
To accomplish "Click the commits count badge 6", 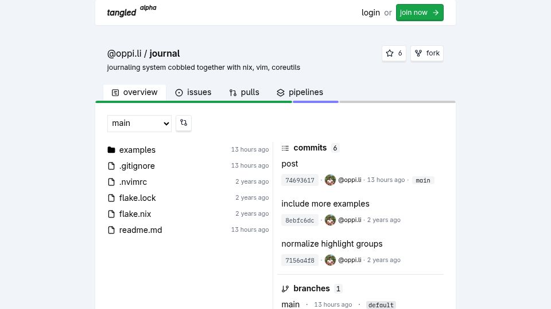I will click(335, 148).
